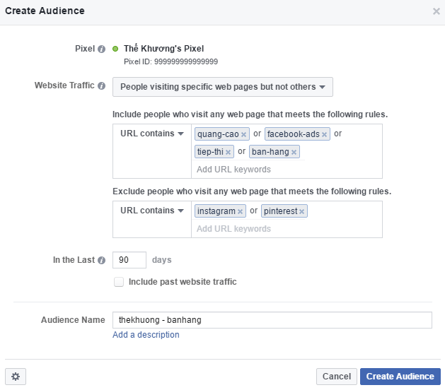Image resolution: width=445 pixels, height=390 pixels.
Task: Close the Create Audience dialog
Action: [436, 11]
